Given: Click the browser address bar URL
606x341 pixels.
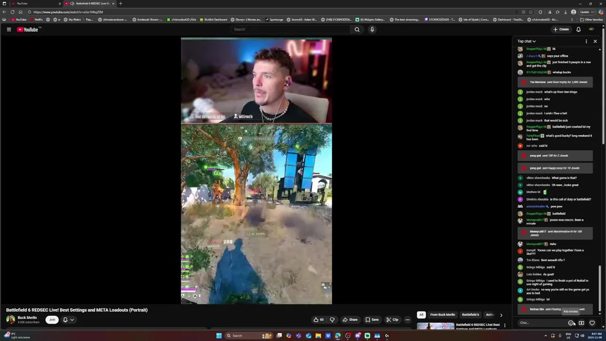Looking at the screenshot, I should (x=68, y=12).
